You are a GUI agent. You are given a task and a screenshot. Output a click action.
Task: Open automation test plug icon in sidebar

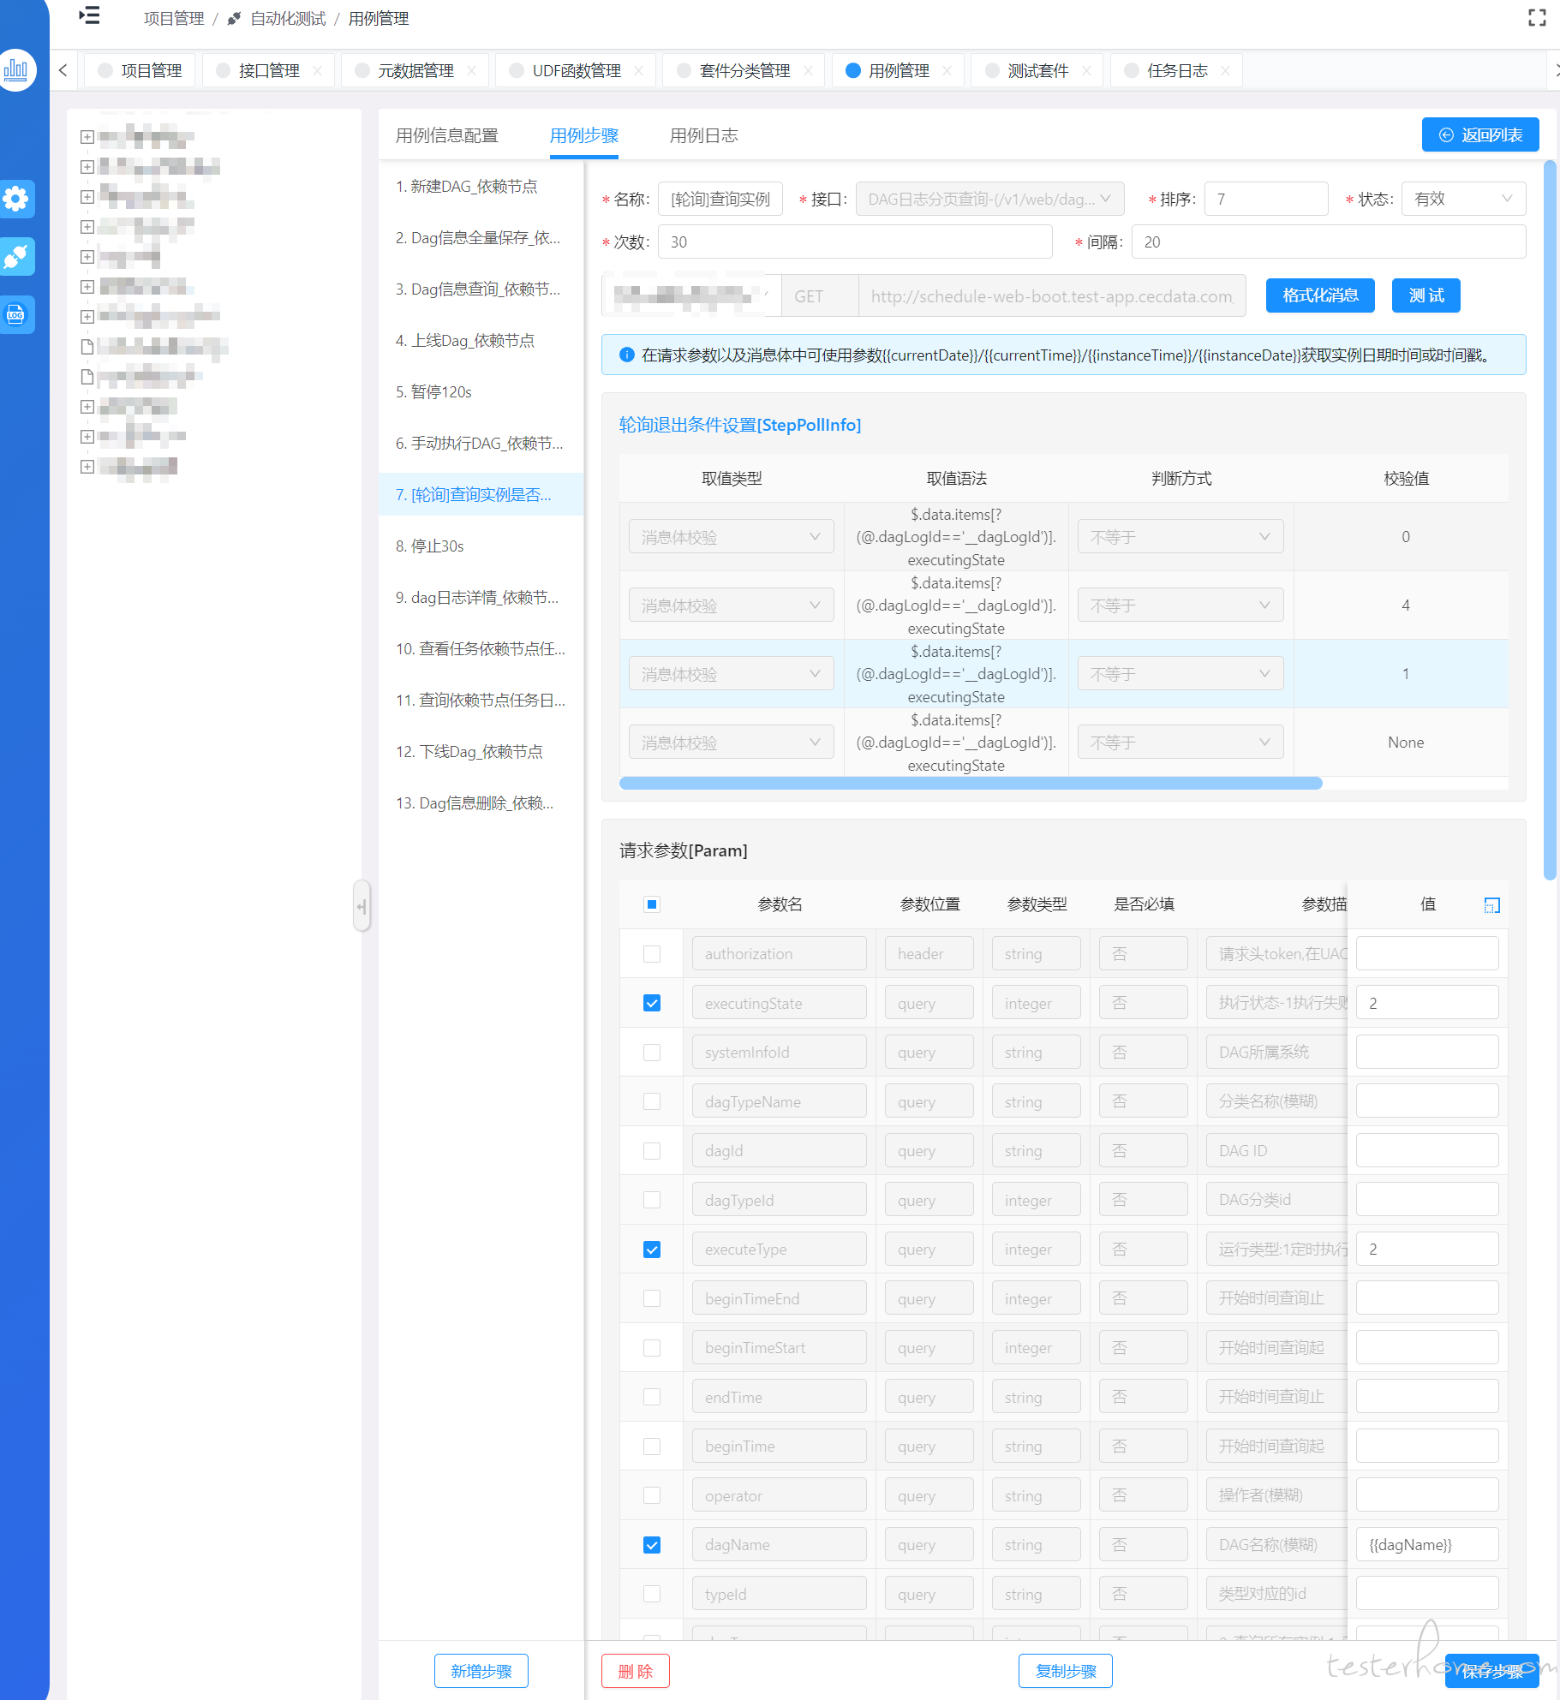(x=16, y=256)
